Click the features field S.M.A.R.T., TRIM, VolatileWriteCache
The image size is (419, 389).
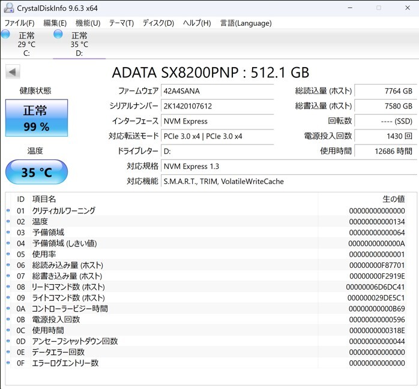pyautogui.click(x=289, y=182)
